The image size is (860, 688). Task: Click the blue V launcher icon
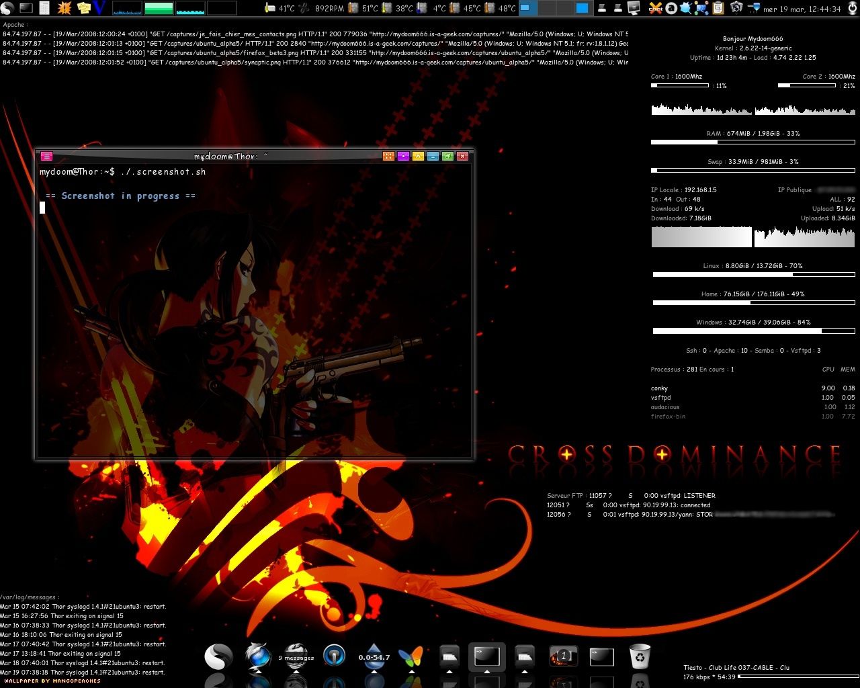click(x=100, y=8)
